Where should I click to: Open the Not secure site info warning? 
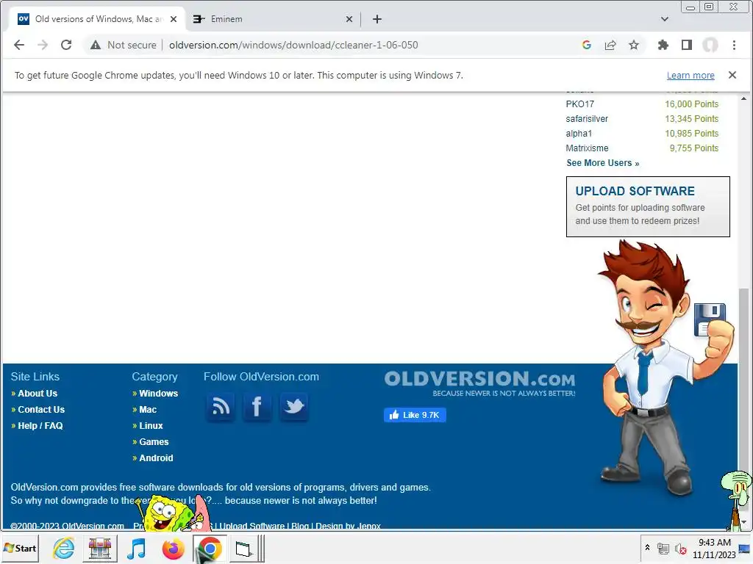(124, 45)
